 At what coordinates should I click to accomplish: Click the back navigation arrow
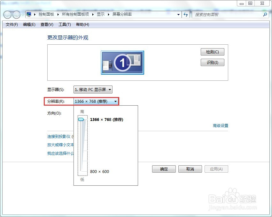(7, 14)
